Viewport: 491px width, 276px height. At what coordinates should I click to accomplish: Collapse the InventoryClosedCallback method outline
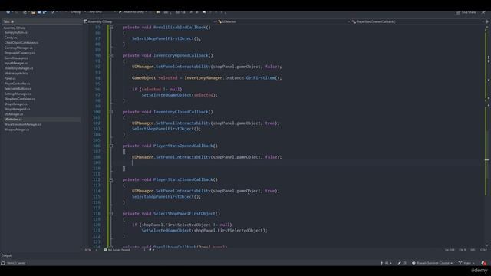pos(111,112)
